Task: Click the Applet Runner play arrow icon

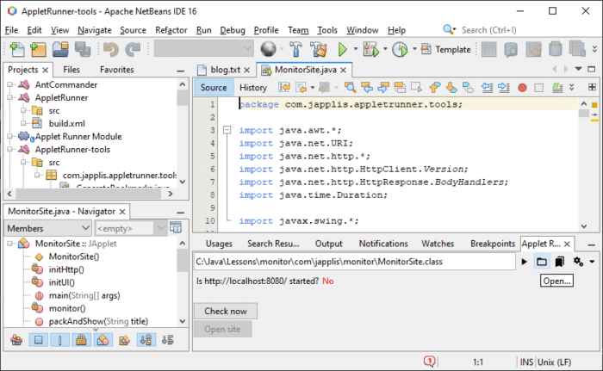Action: (x=524, y=262)
